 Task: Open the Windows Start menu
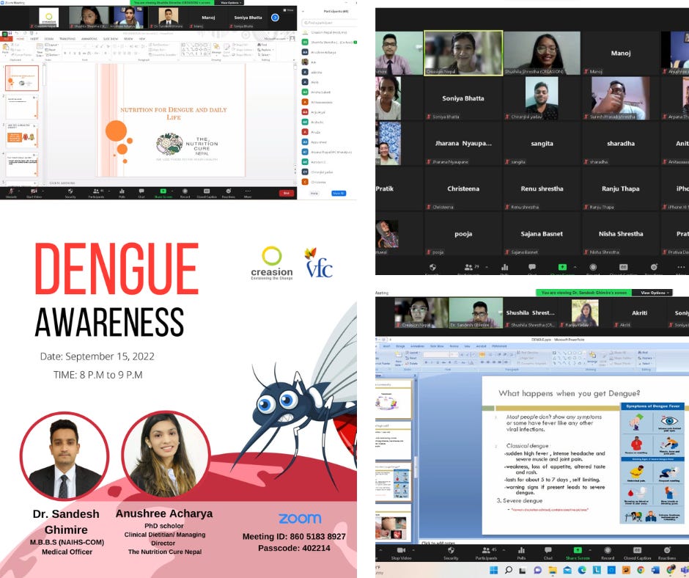click(x=493, y=570)
